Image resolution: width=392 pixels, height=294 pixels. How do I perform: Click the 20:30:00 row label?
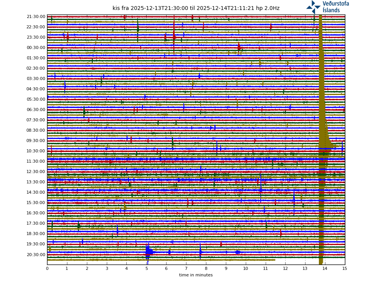pyautogui.click(x=36, y=255)
